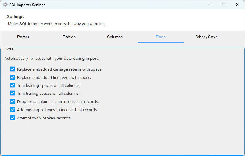Switch to the Tables tab

click(69, 37)
